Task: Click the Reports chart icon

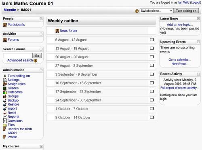Action: pos(5,117)
